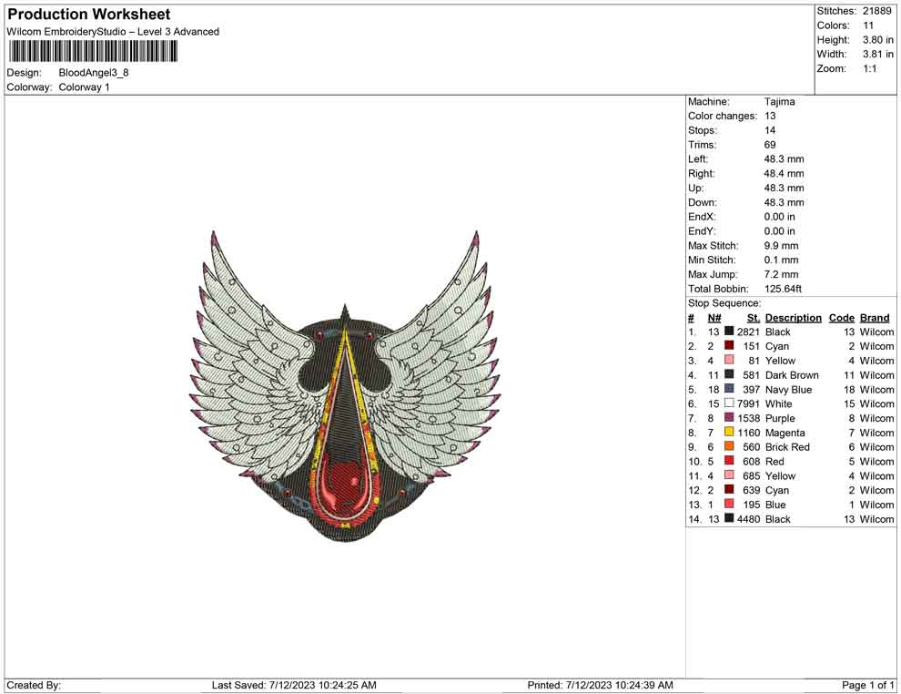Image resolution: width=901 pixels, height=694 pixels.
Task: Click the barcode under the worksheet title
Action: click(93, 52)
